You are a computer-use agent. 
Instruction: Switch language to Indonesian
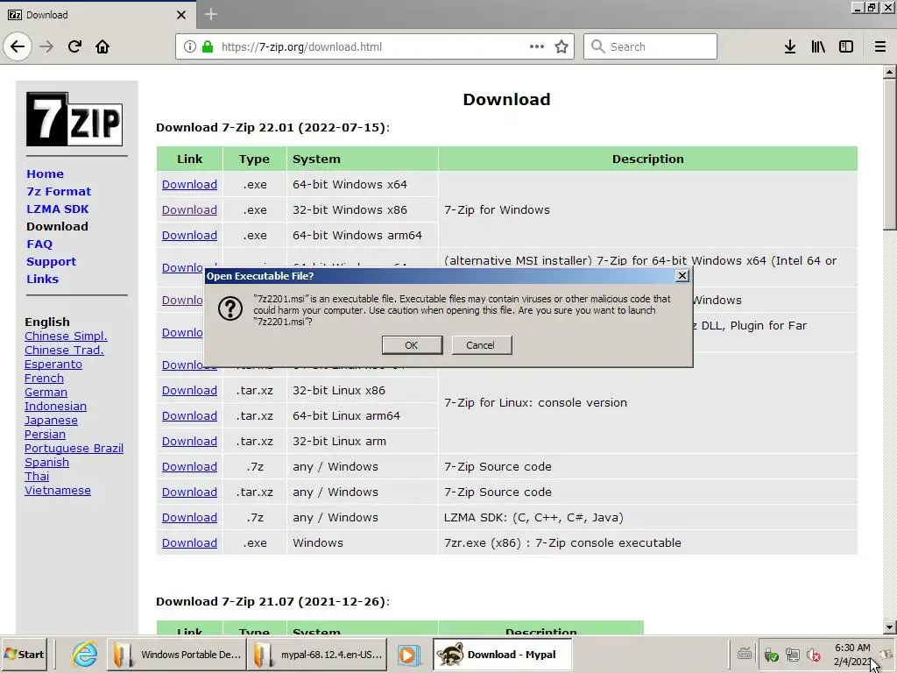[55, 407]
